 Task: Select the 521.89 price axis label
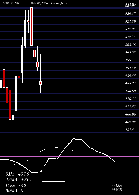coord(130,21)
